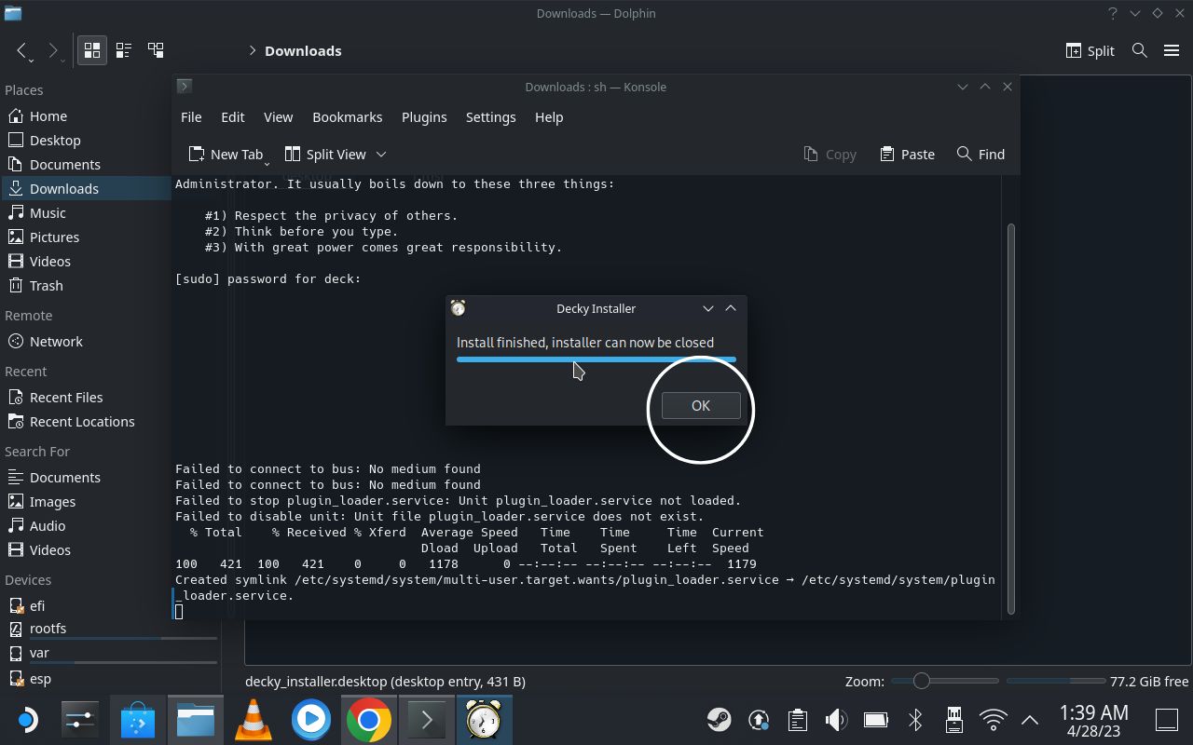Image resolution: width=1193 pixels, height=745 pixels.
Task: Open application launcher in taskbar
Action: 28,720
